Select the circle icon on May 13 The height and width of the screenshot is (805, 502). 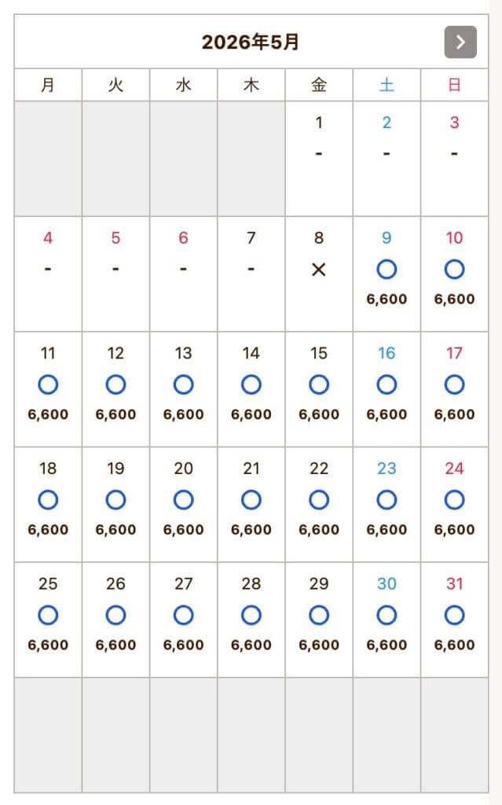[183, 384]
